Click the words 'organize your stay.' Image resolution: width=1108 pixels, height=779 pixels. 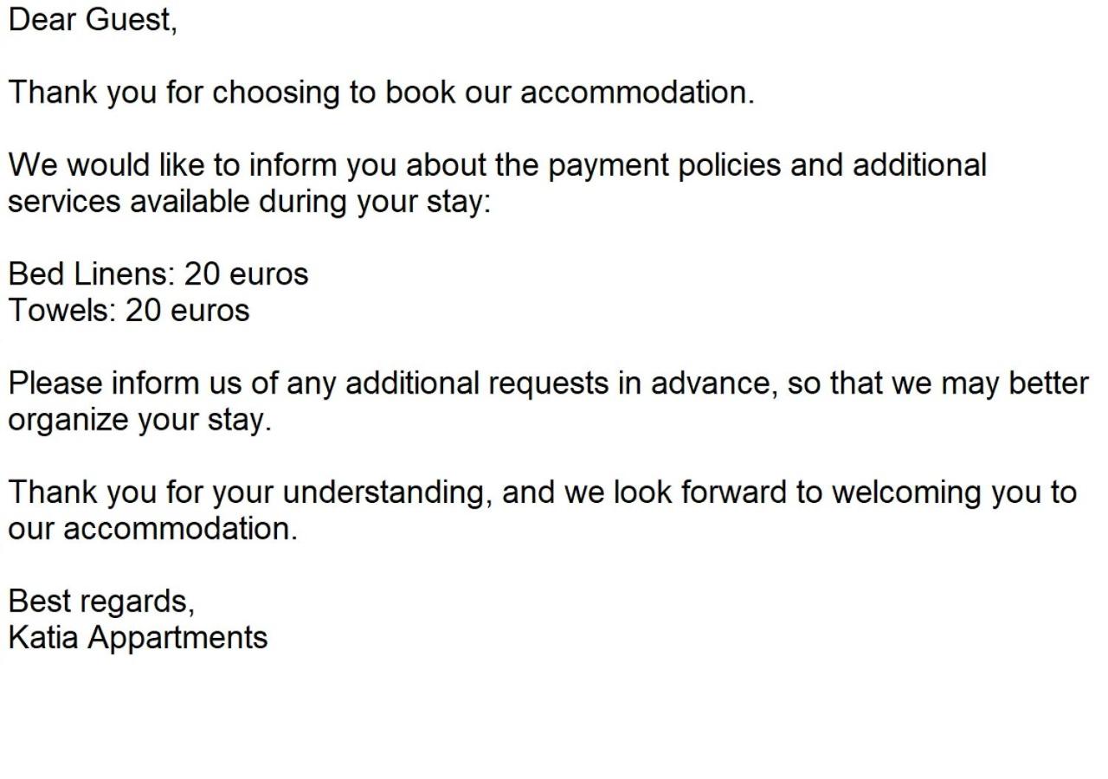point(140,419)
